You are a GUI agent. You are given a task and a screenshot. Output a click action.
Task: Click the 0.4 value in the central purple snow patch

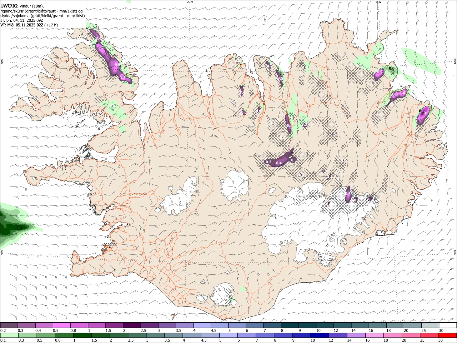(279, 163)
